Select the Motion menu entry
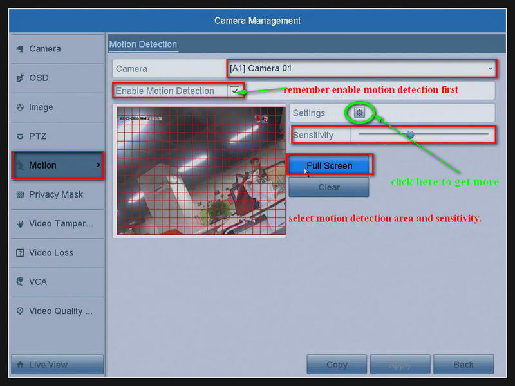This screenshot has width=515, height=386. 57,165
